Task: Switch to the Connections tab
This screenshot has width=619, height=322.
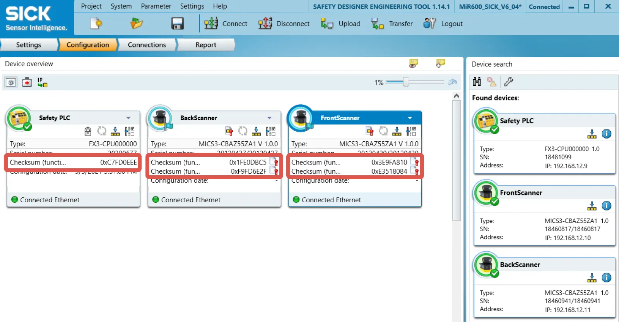Action: click(x=147, y=45)
